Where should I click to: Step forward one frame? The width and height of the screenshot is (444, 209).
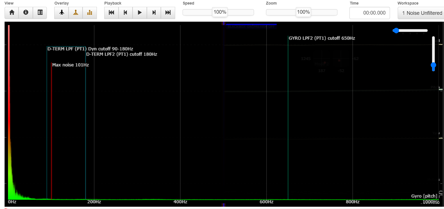[154, 13]
